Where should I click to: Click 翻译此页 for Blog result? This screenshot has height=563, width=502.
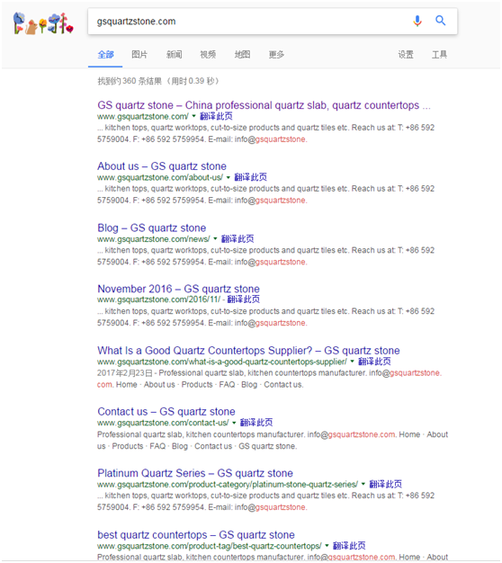tap(238, 238)
